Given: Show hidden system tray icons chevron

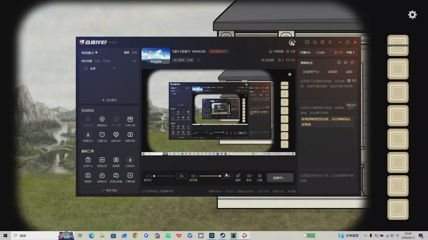Looking at the screenshot, I should coord(365,235).
